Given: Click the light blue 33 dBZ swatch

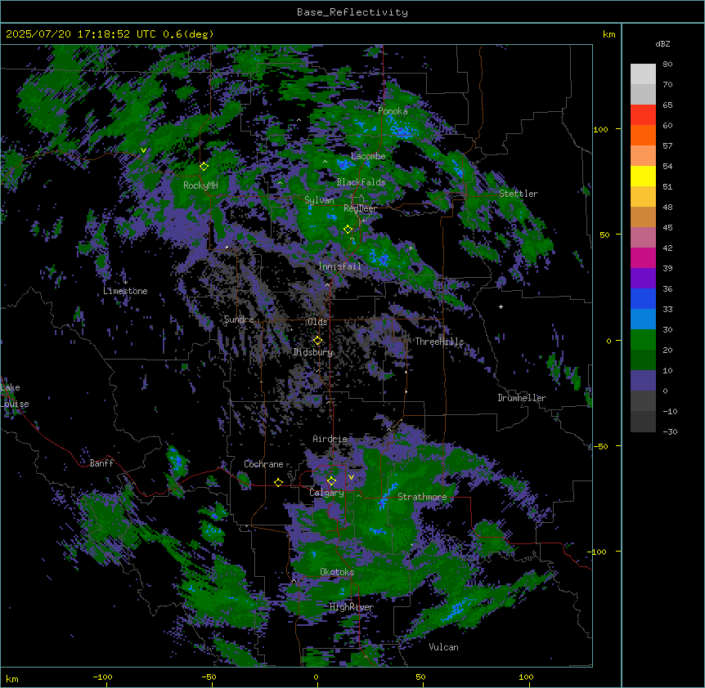Looking at the screenshot, I should [x=643, y=319].
